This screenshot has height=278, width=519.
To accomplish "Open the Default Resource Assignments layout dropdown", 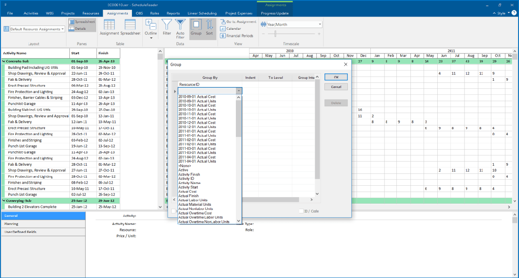I will pyautogui.click(x=63, y=29).
